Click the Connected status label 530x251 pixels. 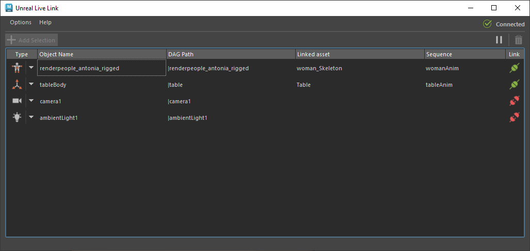[510, 24]
